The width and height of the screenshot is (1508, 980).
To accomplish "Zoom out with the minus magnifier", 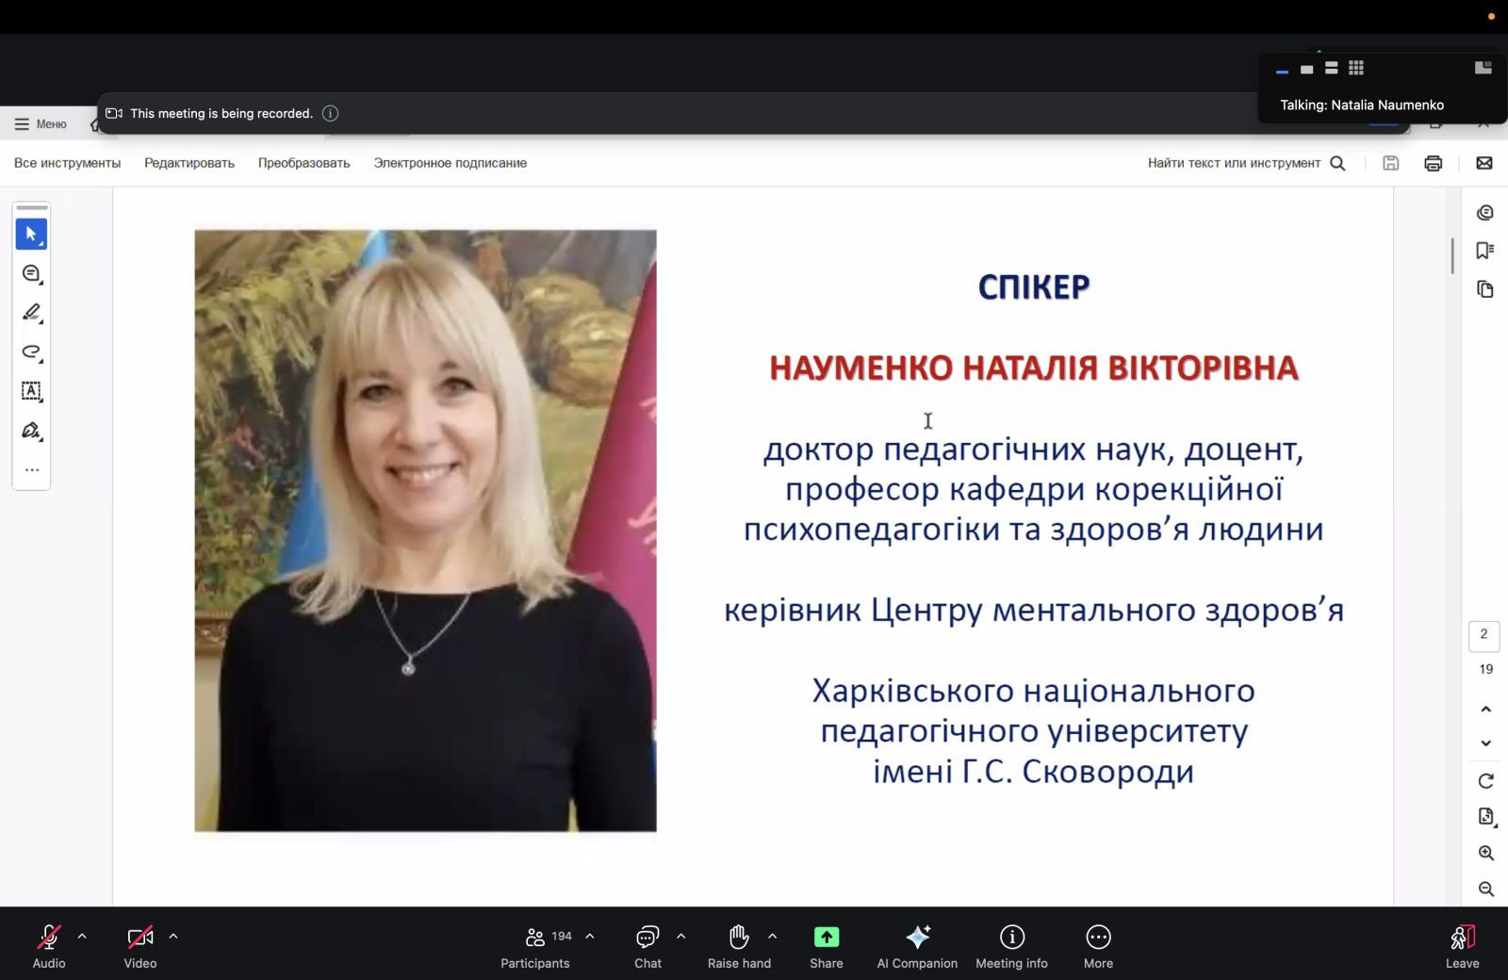I will 1486,889.
